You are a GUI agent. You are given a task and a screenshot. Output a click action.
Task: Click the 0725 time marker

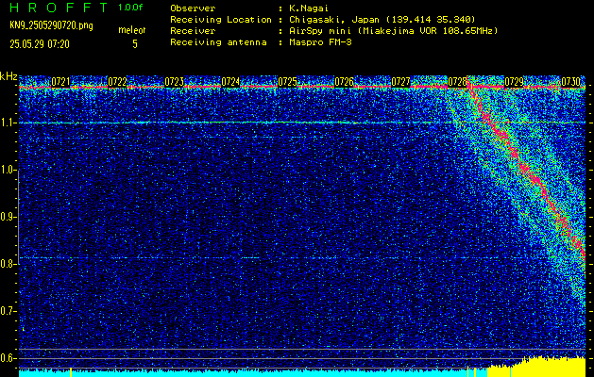pos(287,82)
